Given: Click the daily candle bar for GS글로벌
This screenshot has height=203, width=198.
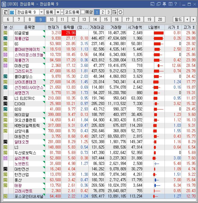Looking at the screenshot, I should (x=159, y=33).
